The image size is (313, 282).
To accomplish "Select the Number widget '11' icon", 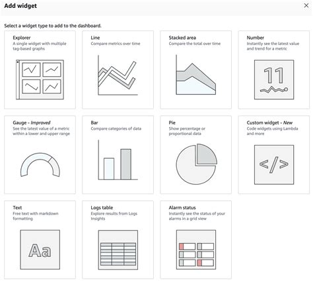I will [274, 79].
